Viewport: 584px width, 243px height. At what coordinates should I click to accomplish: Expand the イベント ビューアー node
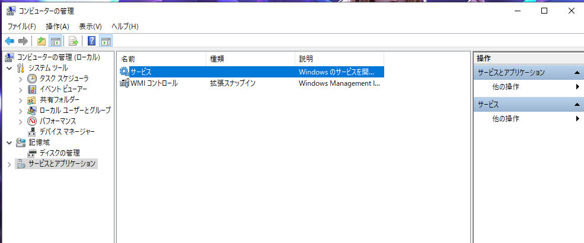[x=21, y=89]
